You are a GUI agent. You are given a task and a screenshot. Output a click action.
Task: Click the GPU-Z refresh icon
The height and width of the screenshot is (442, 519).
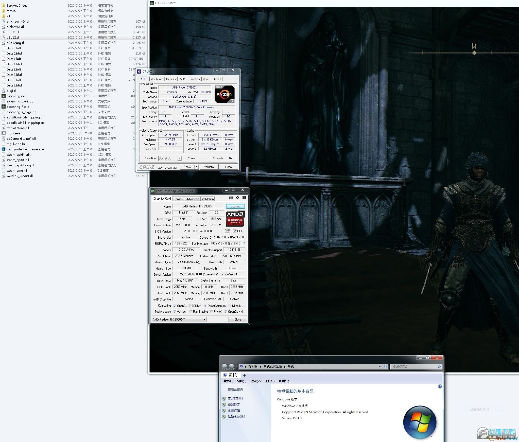tap(237, 198)
